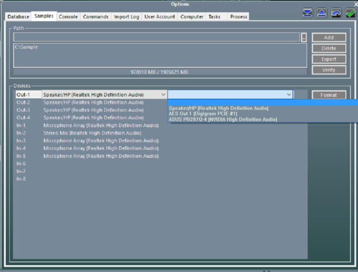The image size is (358, 272).
Task: Click the Export button
Action: coord(329,59)
